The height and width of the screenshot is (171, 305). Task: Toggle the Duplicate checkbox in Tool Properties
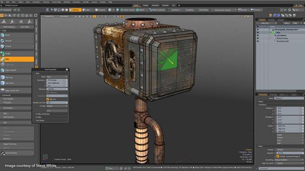(x=47, y=92)
